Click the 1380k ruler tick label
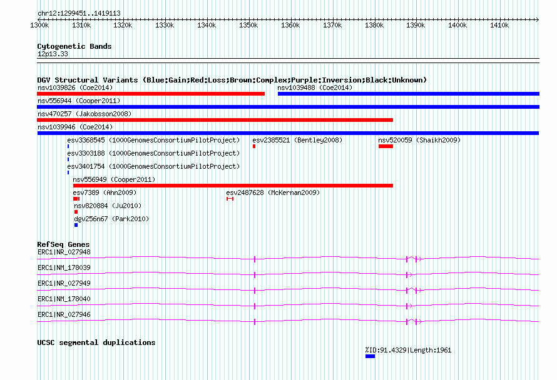 [x=374, y=25]
